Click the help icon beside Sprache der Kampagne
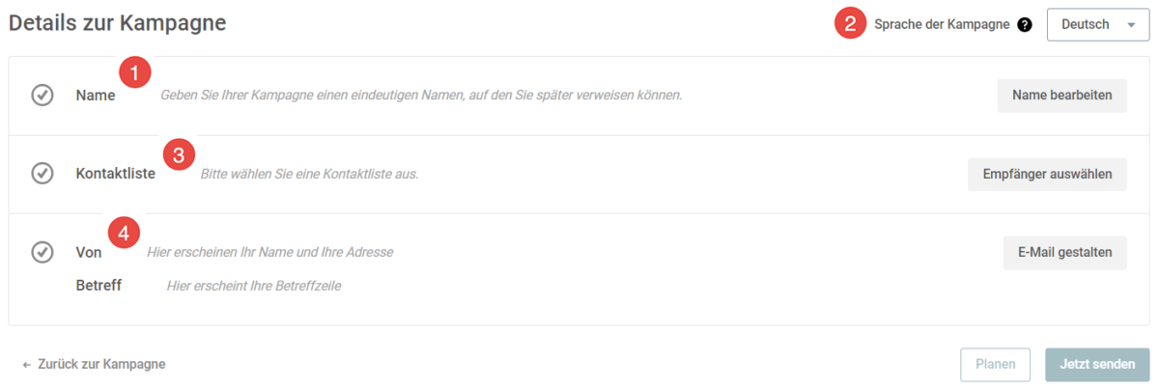This screenshot has width=1159, height=390. click(1025, 25)
